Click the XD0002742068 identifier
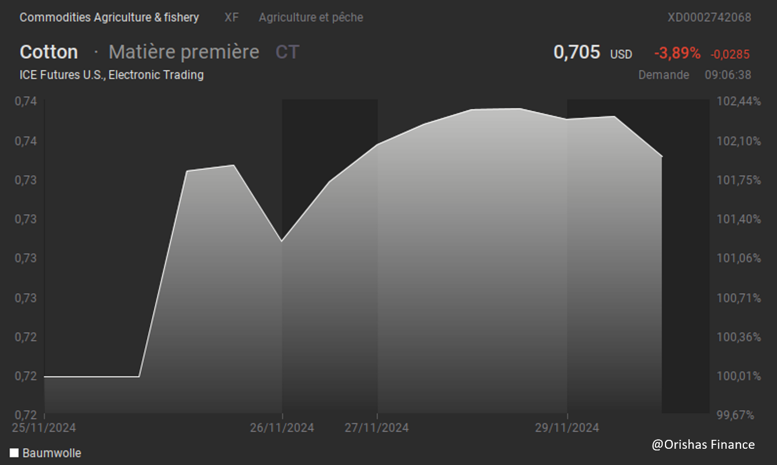This screenshot has height=465, width=777. coord(709,17)
